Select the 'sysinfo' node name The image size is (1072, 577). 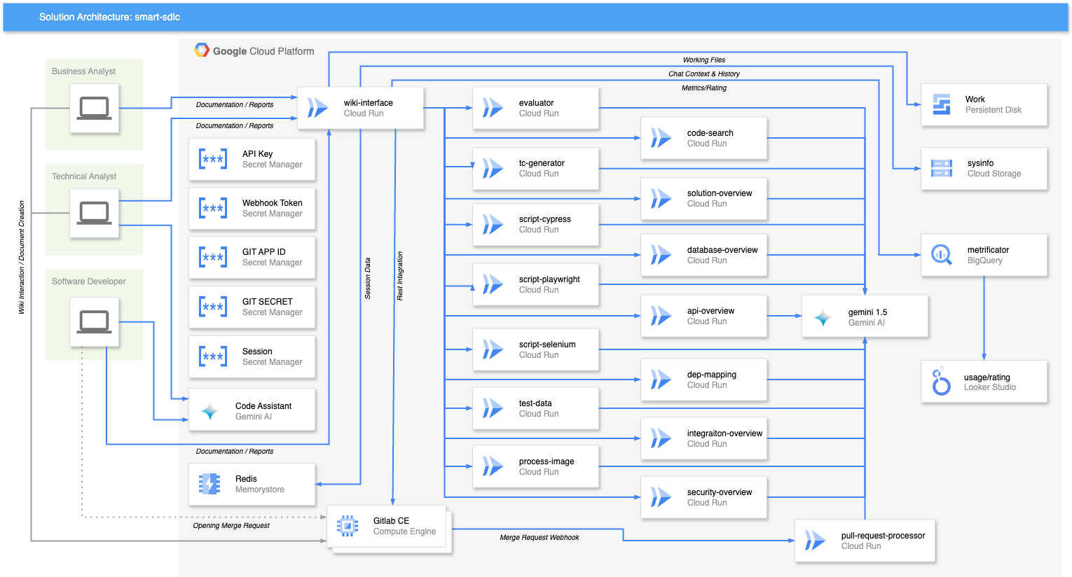[x=980, y=163]
